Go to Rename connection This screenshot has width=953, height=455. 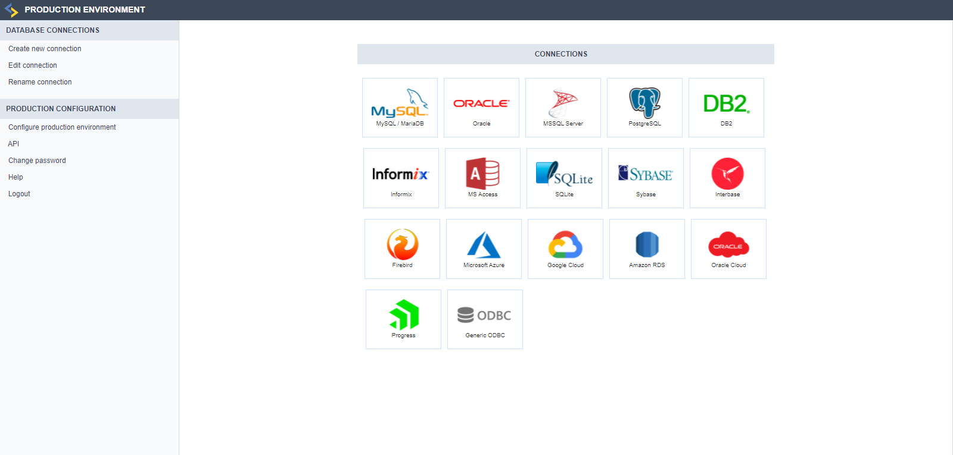coord(40,82)
